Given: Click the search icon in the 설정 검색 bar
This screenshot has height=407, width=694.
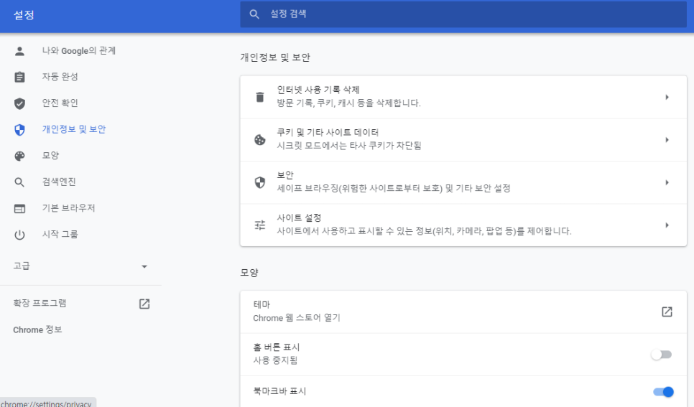Looking at the screenshot, I should (x=254, y=14).
